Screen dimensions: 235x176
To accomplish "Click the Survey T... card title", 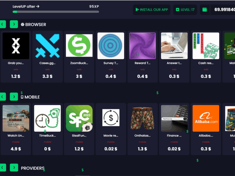I will pyautogui.click(x=111, y=63).
